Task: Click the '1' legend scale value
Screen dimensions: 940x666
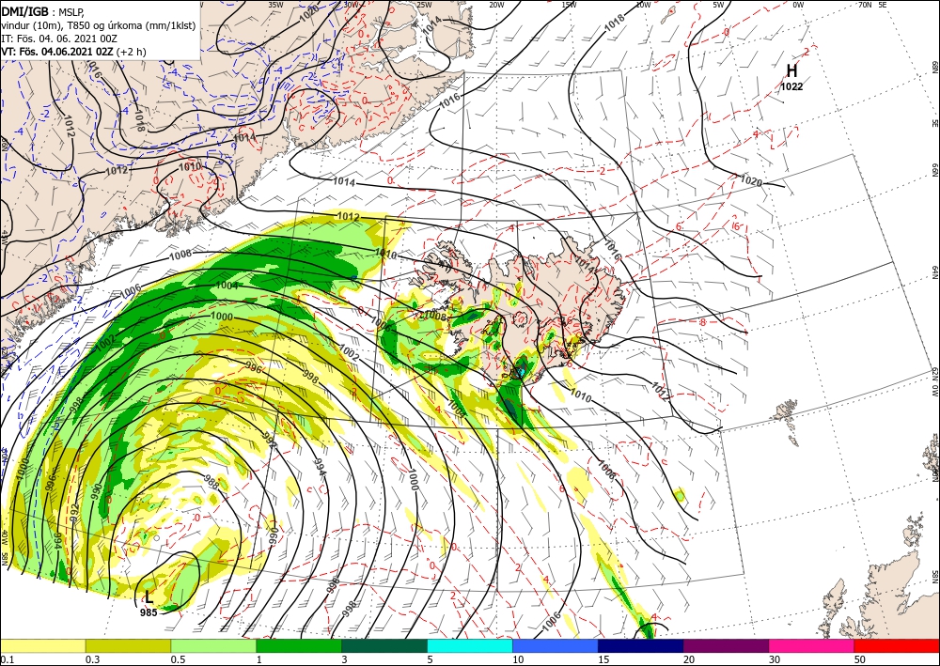Action: (x=259, y=659)
